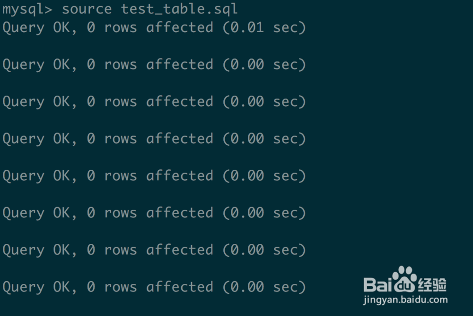
Task: Click Query in the first result line
Action: pyautogui.click(x=23, y=28)
